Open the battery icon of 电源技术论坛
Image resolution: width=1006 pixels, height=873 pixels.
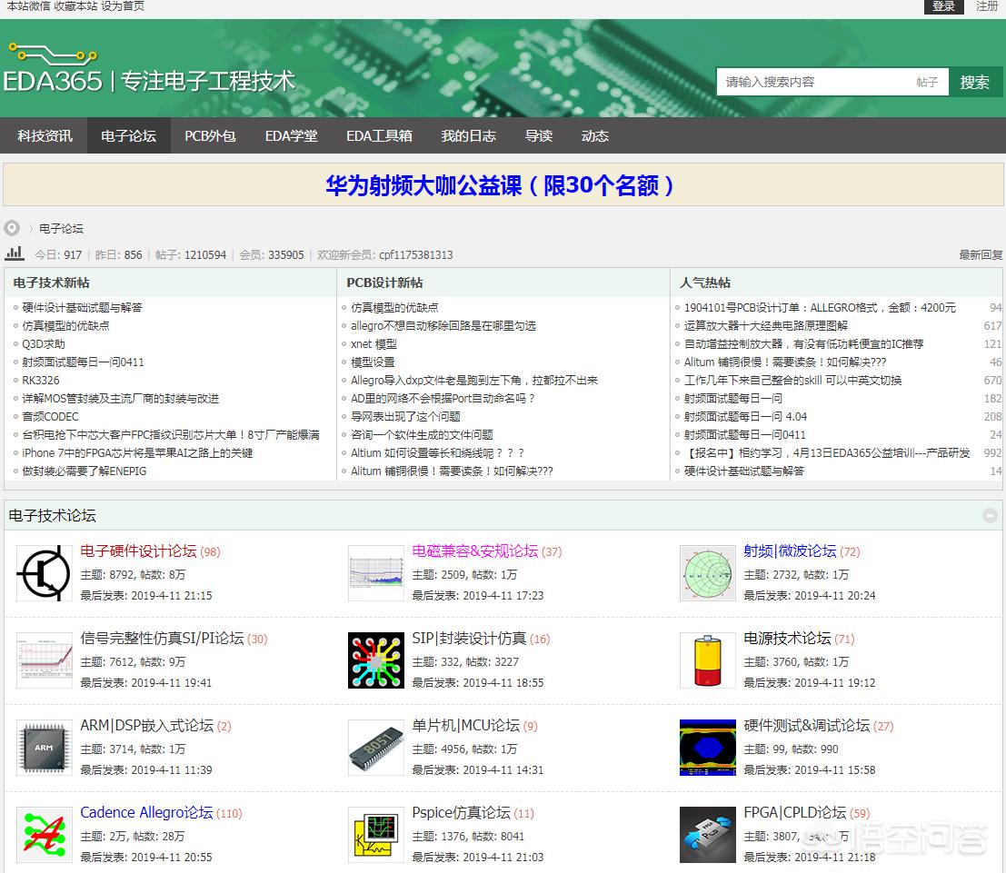pos(708,660)
